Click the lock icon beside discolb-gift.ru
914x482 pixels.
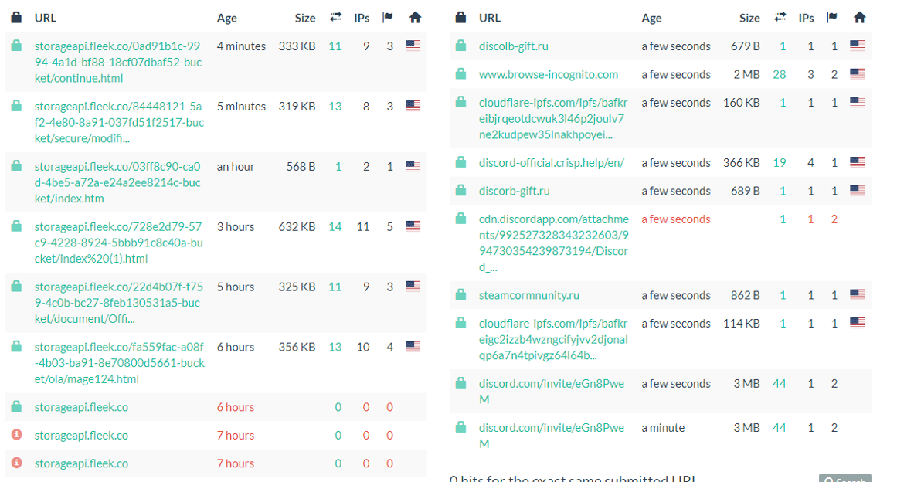pyautogui.click(x=460, y=46)
